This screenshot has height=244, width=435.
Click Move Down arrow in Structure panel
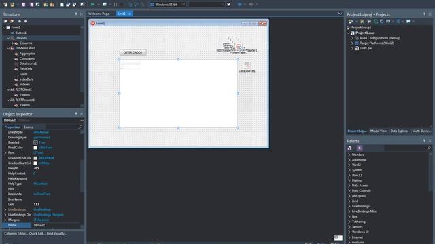click(x=26, y=21)
